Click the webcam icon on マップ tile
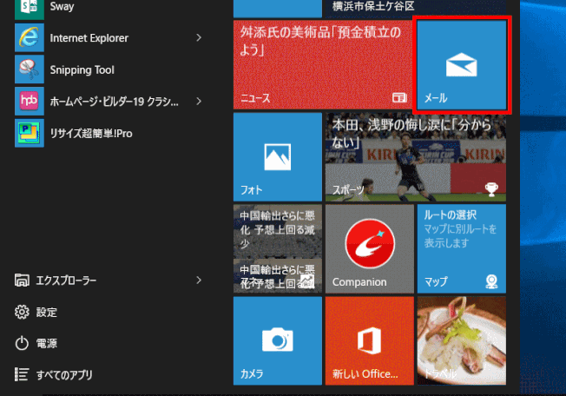This screenshot has width=566, height=396. pos(491,281)
